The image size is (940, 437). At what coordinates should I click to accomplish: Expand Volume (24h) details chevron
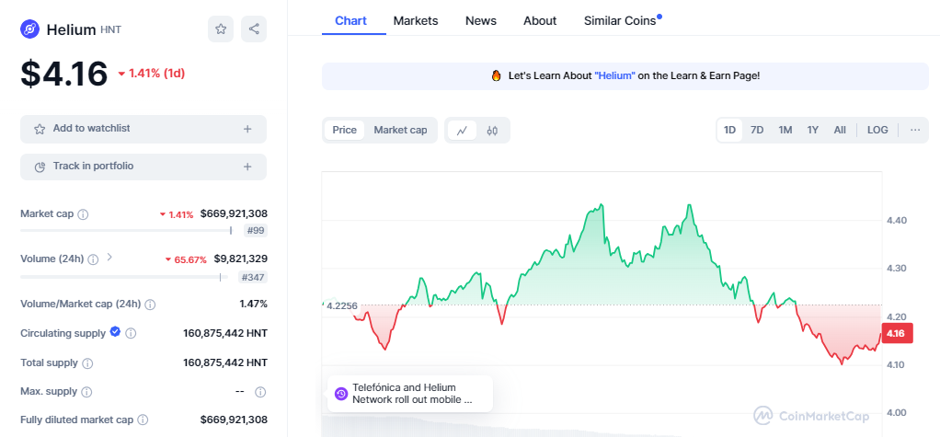[x=109, y=258]
